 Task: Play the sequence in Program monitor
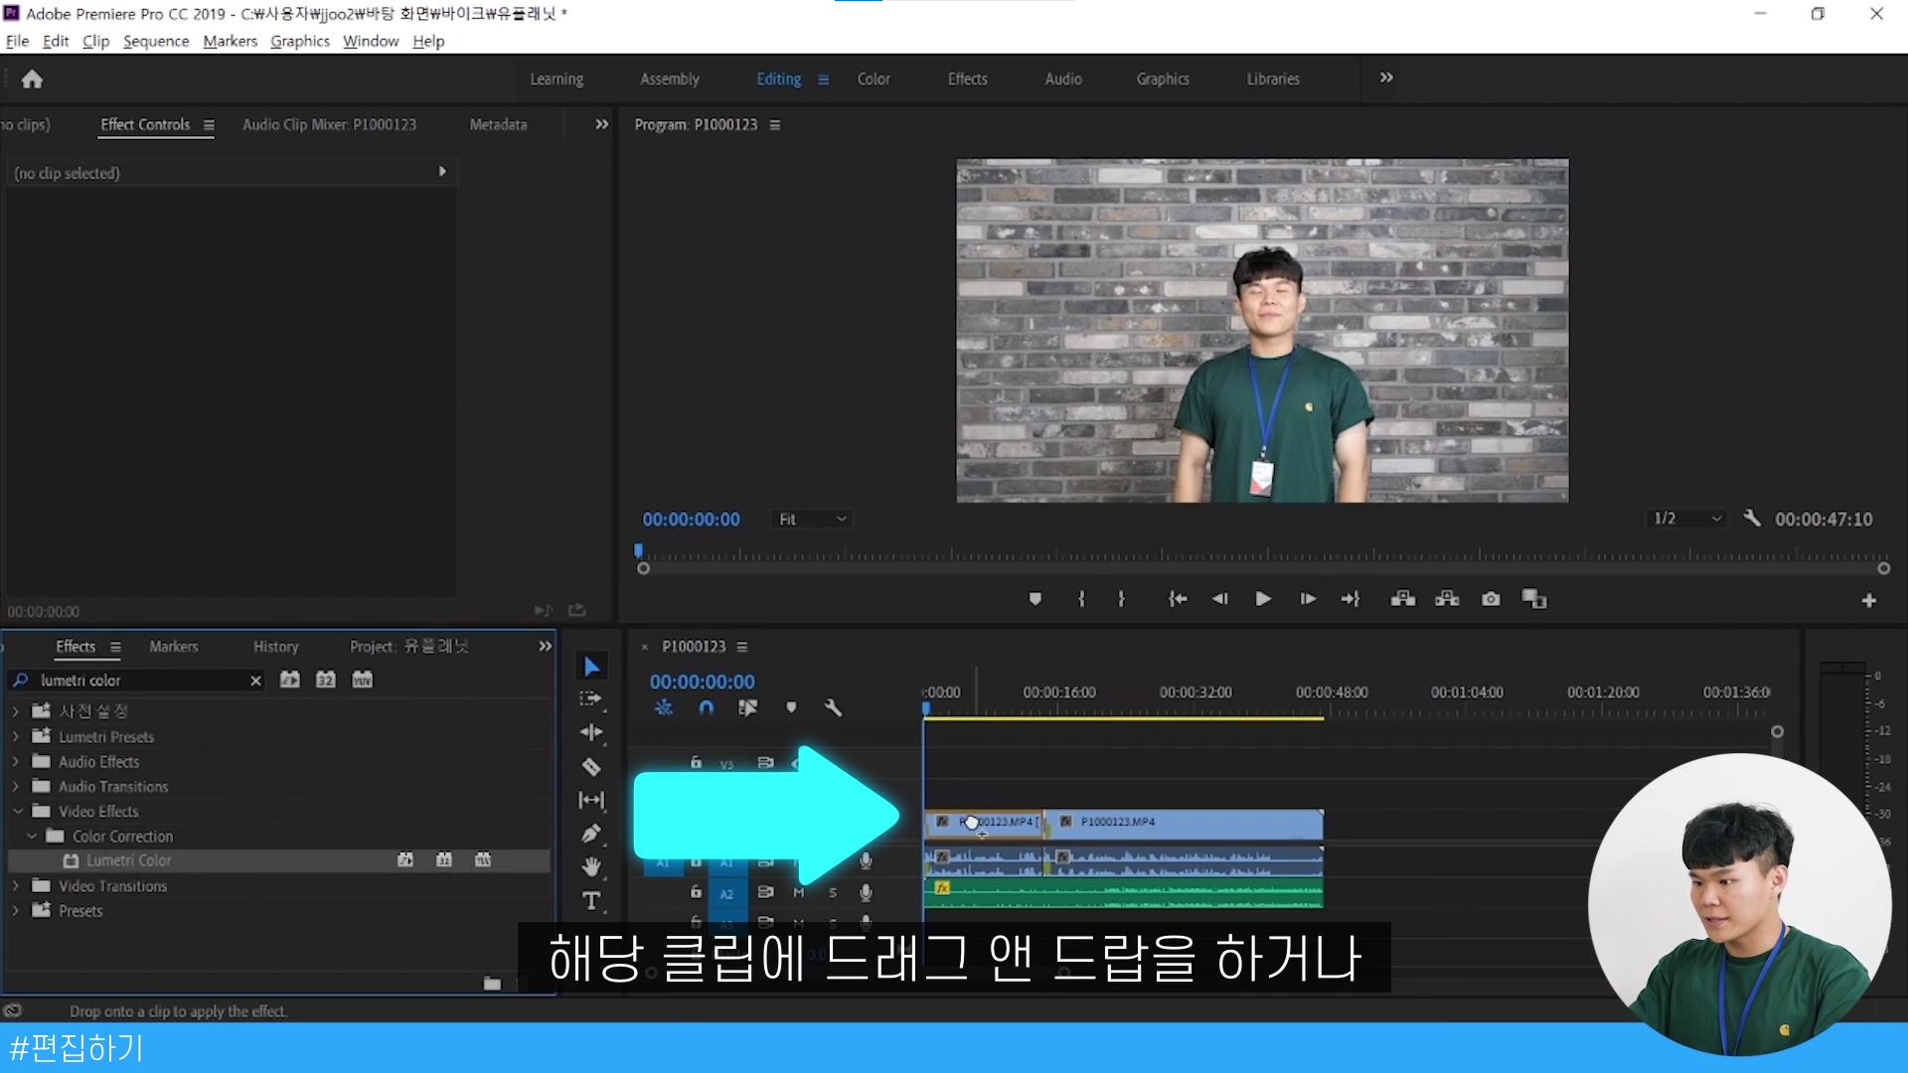click(x=1263, y=599)
